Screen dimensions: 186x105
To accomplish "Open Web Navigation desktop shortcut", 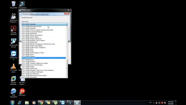I will point(14,93).
